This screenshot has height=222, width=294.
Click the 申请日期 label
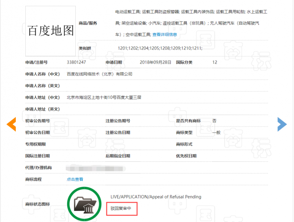coord(114,62)
